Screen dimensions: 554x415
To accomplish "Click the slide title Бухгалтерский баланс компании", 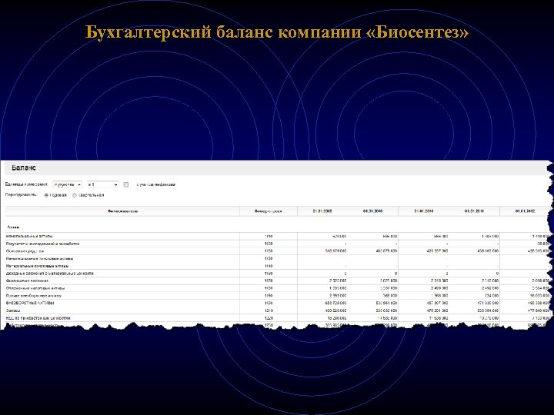I will point(277,32).
